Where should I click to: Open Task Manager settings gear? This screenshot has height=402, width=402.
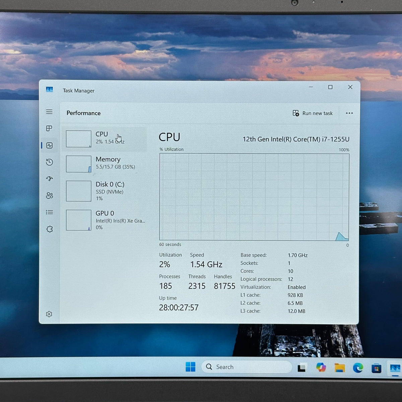[x=49, y=314]
